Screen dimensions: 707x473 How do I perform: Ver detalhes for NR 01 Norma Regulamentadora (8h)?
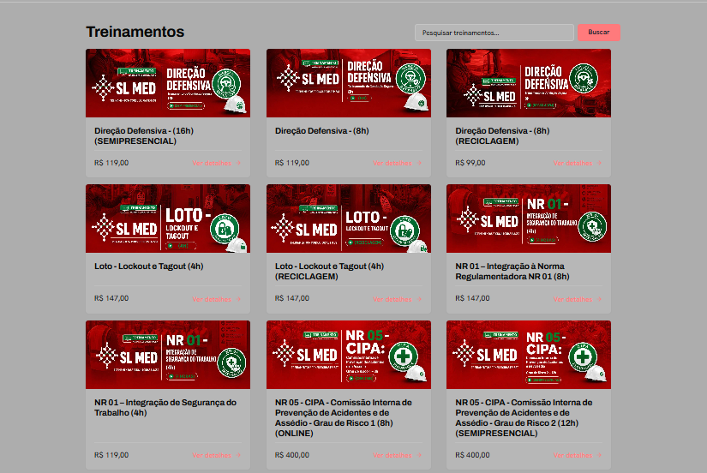(x=578, y=299)
